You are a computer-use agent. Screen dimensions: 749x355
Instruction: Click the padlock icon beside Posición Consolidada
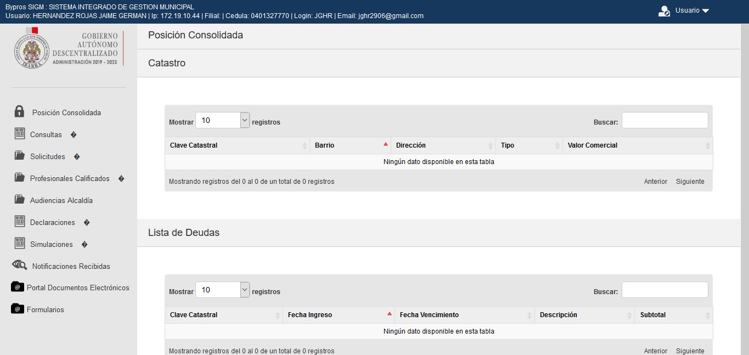pyautogui.click(x=19, y=112)
